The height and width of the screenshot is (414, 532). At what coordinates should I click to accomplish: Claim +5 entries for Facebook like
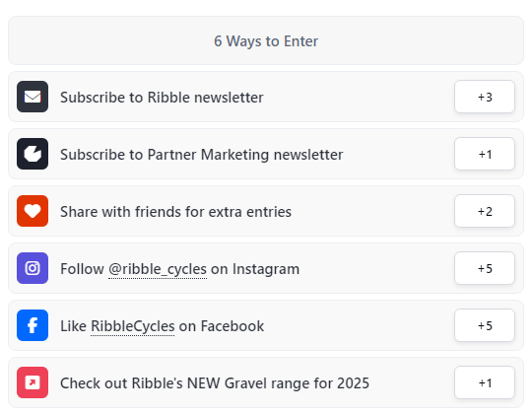[485, 325]
